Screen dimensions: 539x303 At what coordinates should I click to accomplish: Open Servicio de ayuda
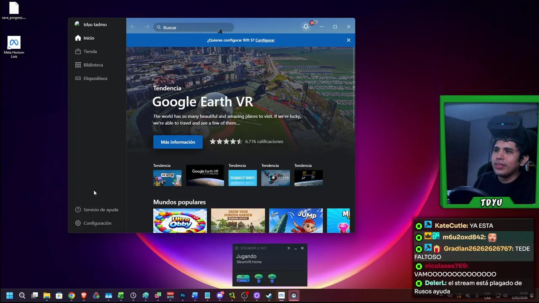point(96,210)
